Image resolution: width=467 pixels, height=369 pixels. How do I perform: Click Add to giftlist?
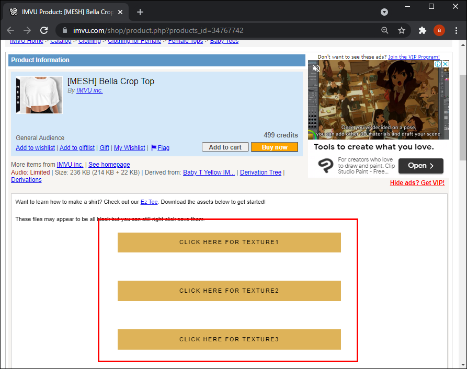tap(77, 148)
